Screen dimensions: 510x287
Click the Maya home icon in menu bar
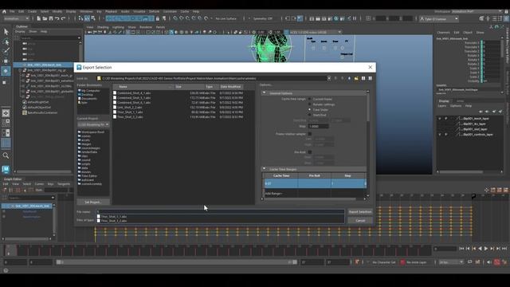[x=4, y=11]
